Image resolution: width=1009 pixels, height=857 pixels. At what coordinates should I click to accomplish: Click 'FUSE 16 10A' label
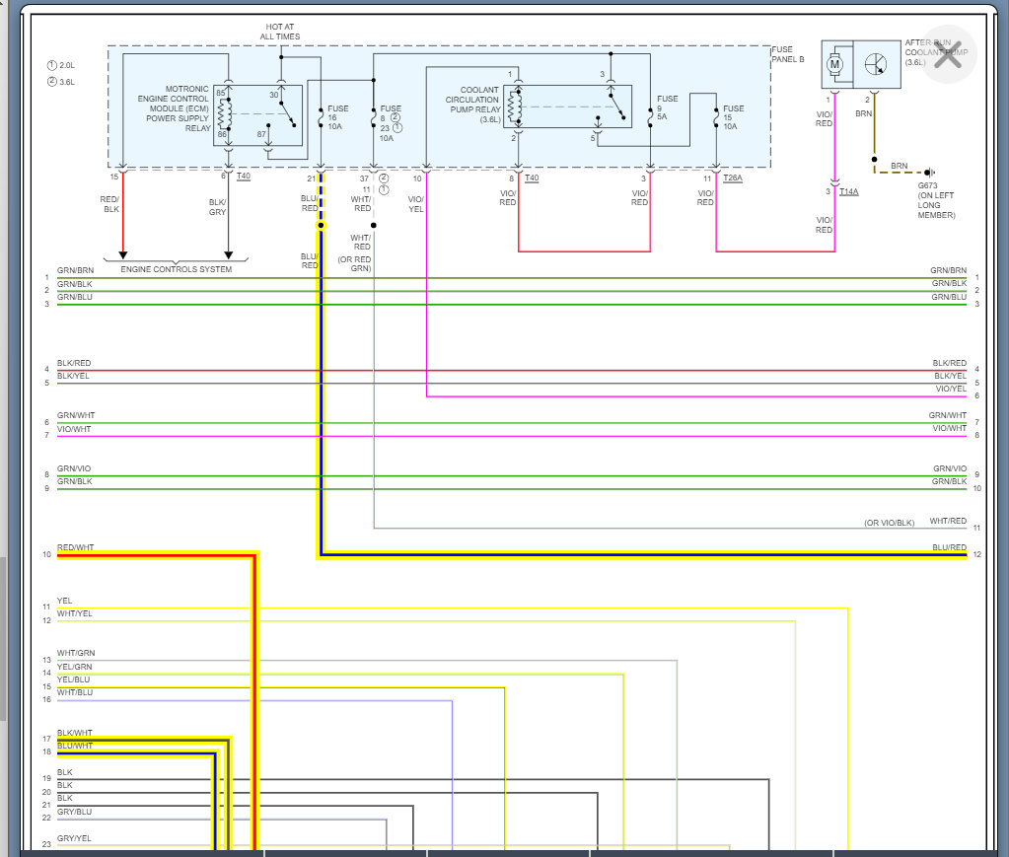point(337,117)
